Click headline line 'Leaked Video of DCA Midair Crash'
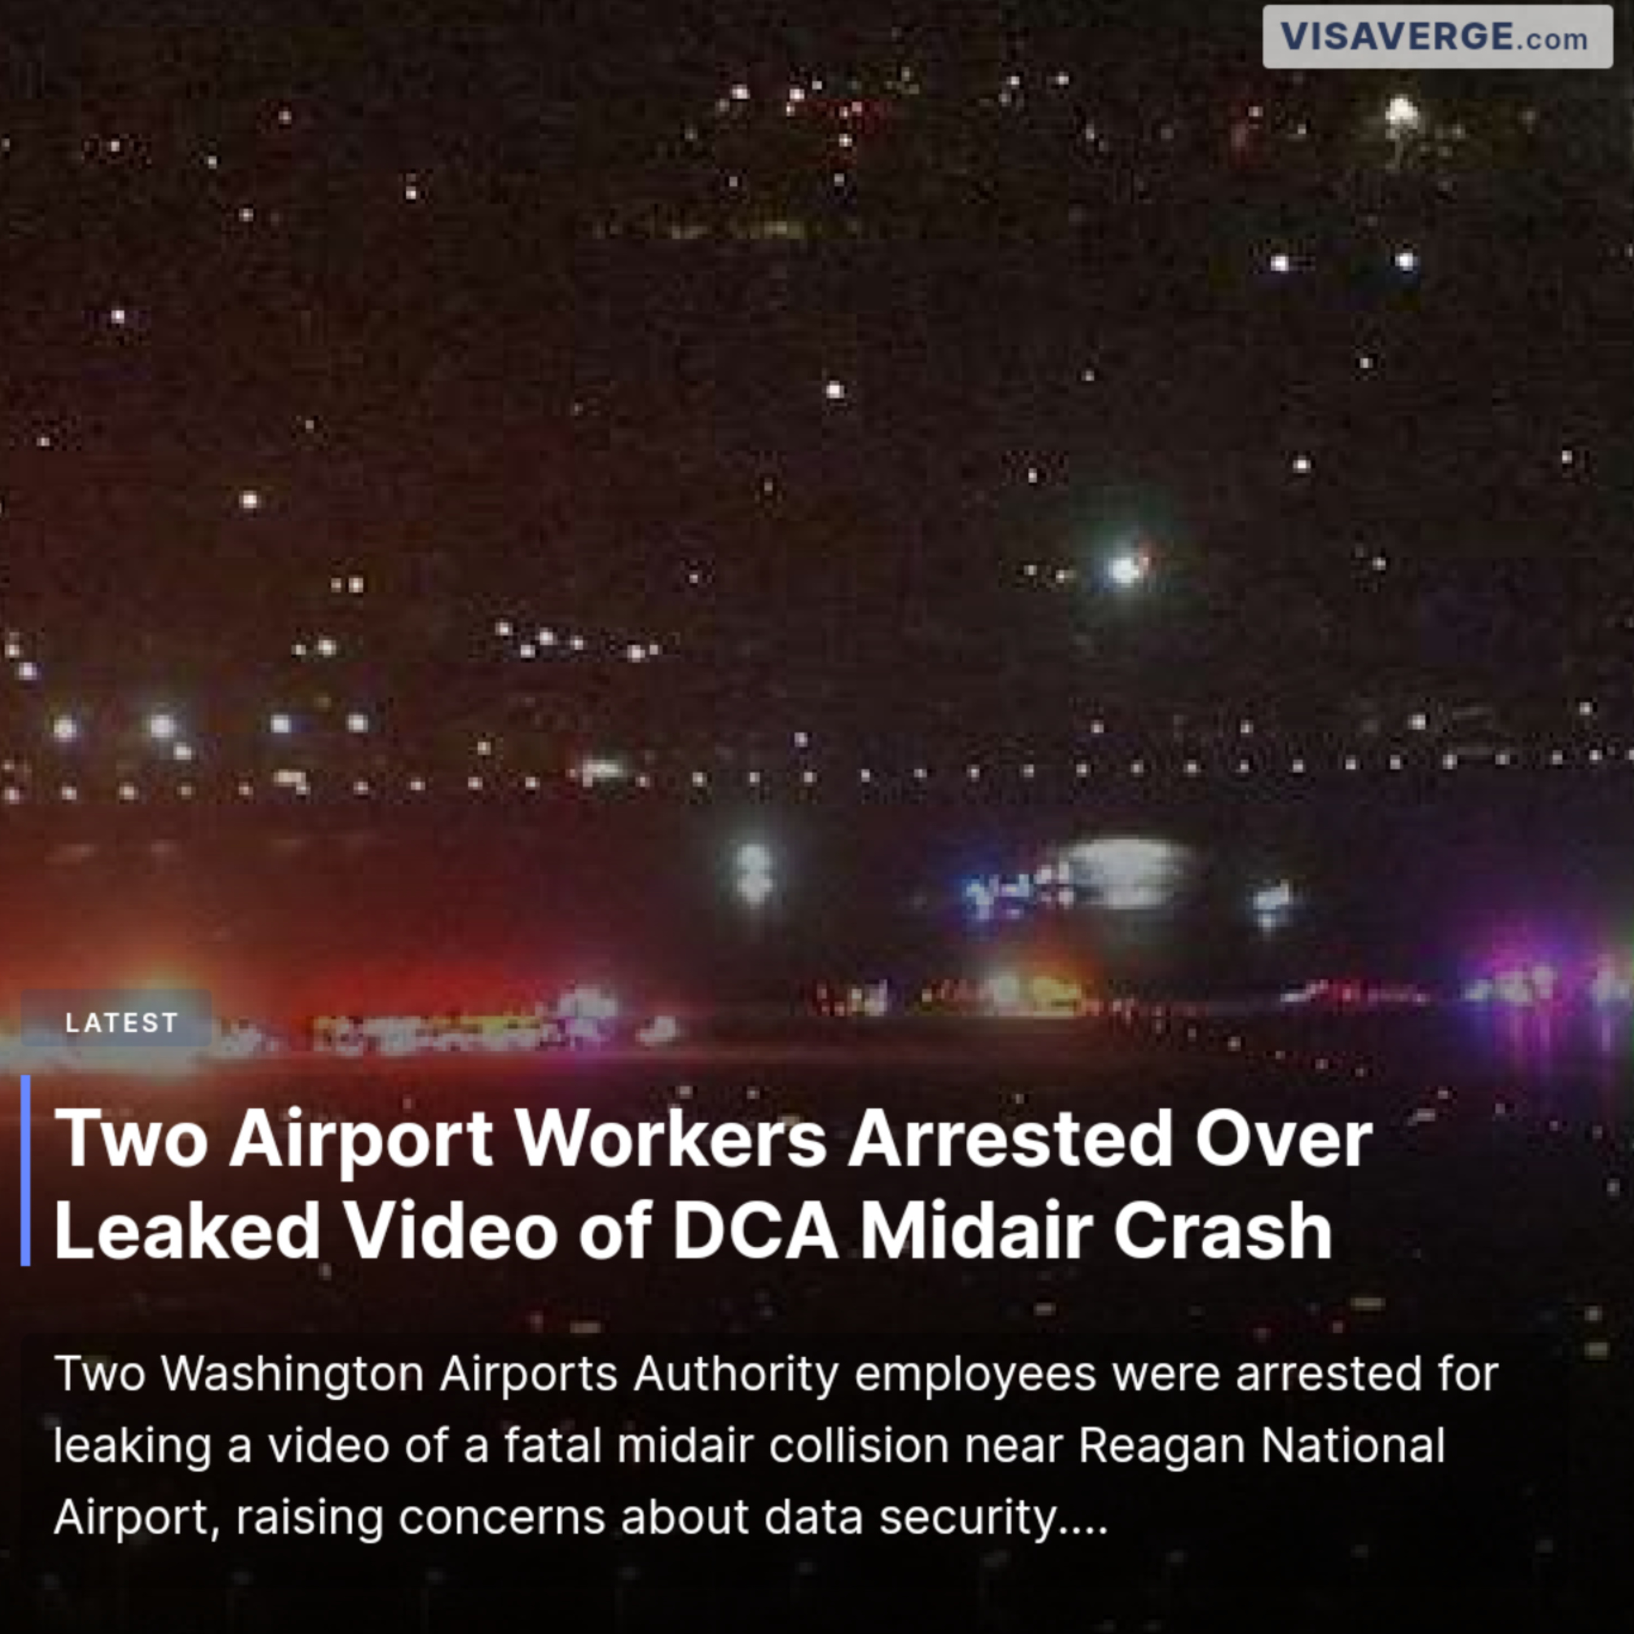Image resolution: width=1634 pixels, height=1634 pixels. point(693,1230)
